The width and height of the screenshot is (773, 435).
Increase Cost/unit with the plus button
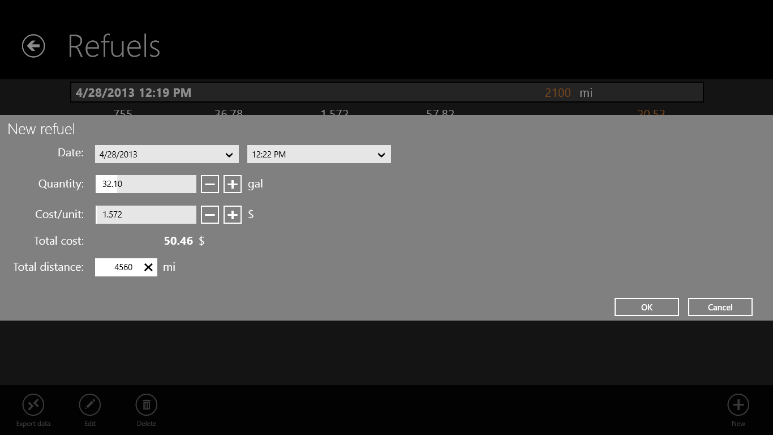(233, 215)
